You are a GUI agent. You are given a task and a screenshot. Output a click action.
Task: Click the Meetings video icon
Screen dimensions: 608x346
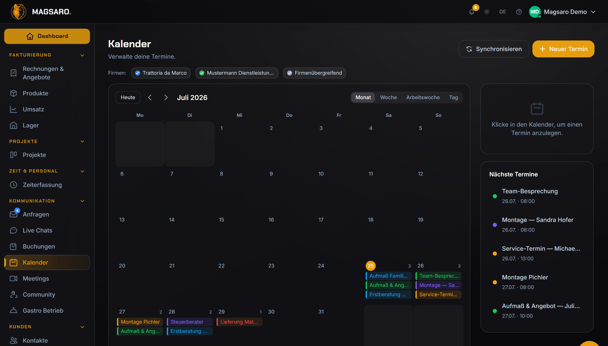[x=13, y=278]
